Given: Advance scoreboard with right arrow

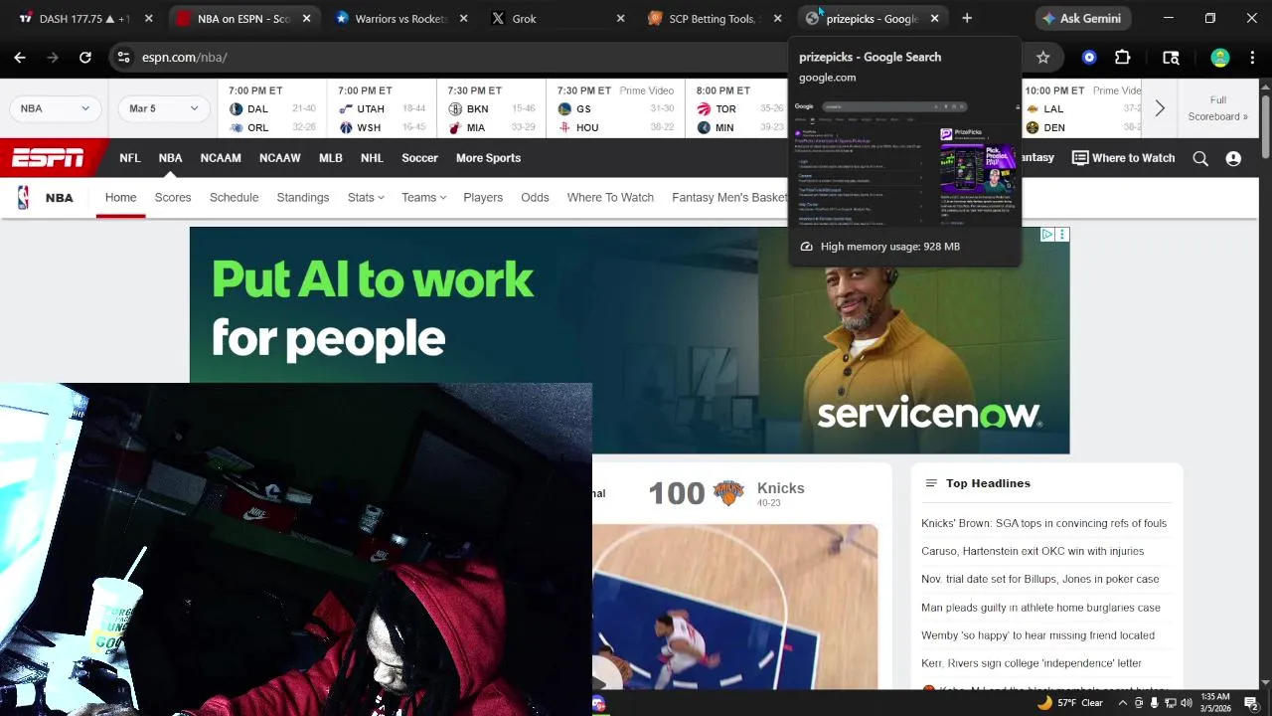Looking at the screenshot, I should pos(1159,108).
